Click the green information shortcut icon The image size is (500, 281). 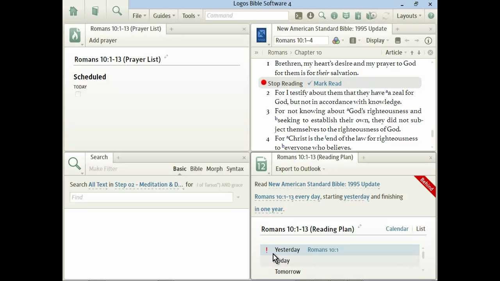334,16
